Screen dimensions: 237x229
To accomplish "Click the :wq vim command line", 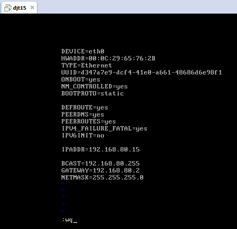I will click(70, 220).
